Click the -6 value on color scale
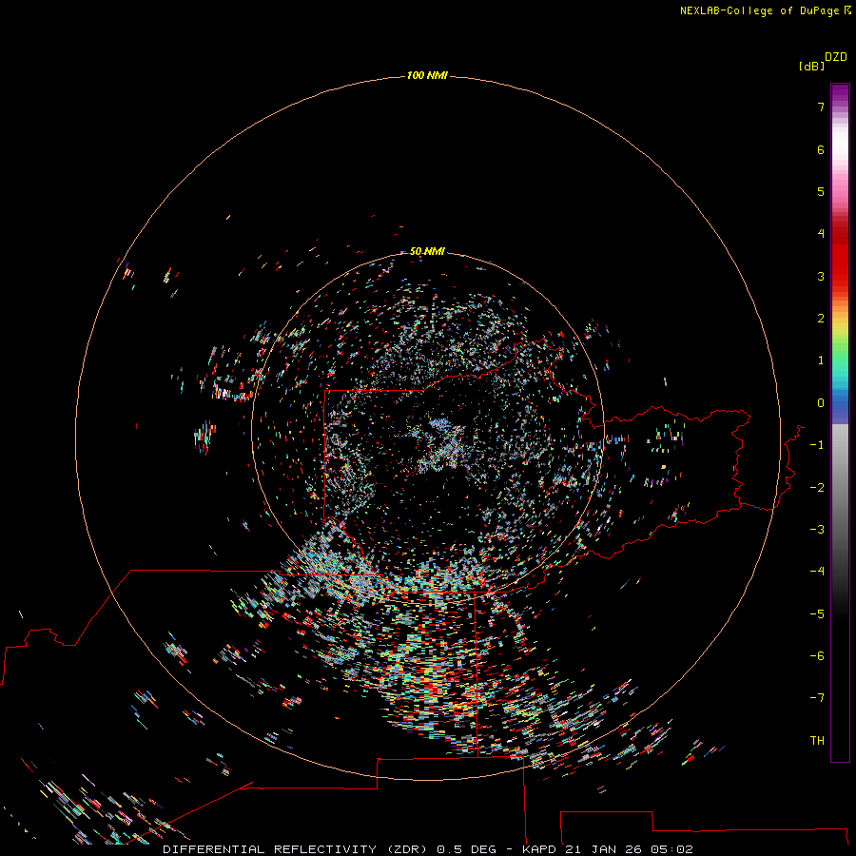The image size is (856, 856). coord(817,656)
